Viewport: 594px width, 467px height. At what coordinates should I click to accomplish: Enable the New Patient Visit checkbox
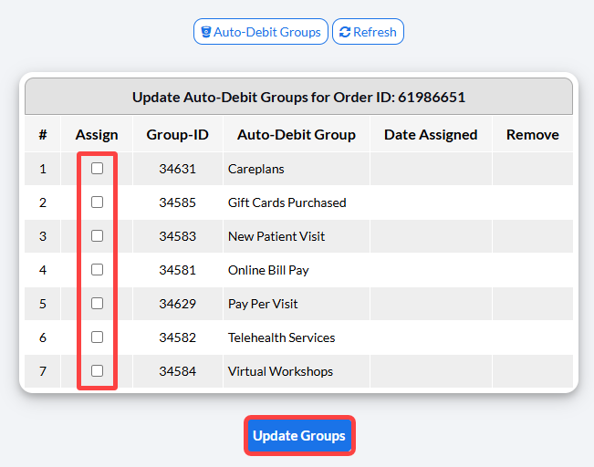[x=97, y=236]
